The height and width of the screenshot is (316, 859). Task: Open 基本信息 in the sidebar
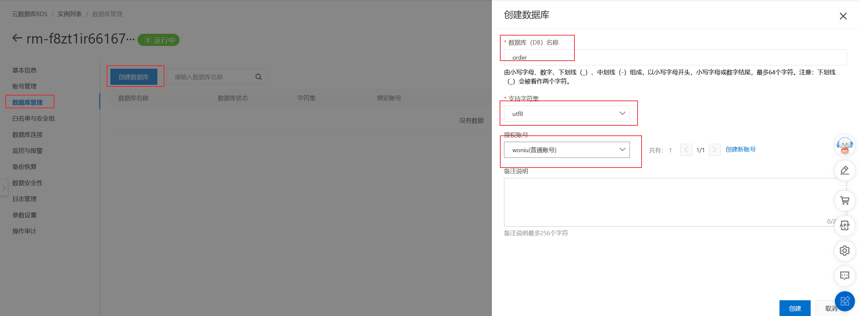(24, 70)
